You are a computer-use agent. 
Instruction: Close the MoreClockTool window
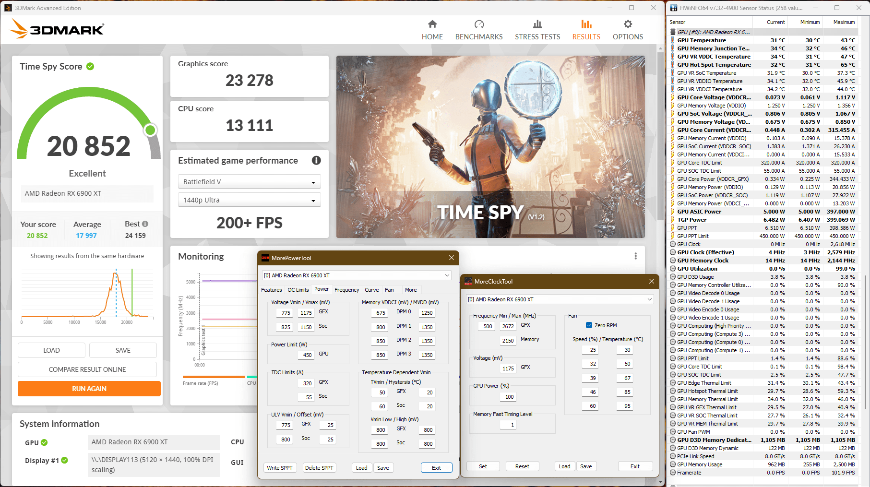click(x=652, y=281)
